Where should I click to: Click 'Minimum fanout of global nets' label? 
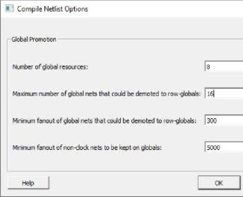click(x=105, y=121)
